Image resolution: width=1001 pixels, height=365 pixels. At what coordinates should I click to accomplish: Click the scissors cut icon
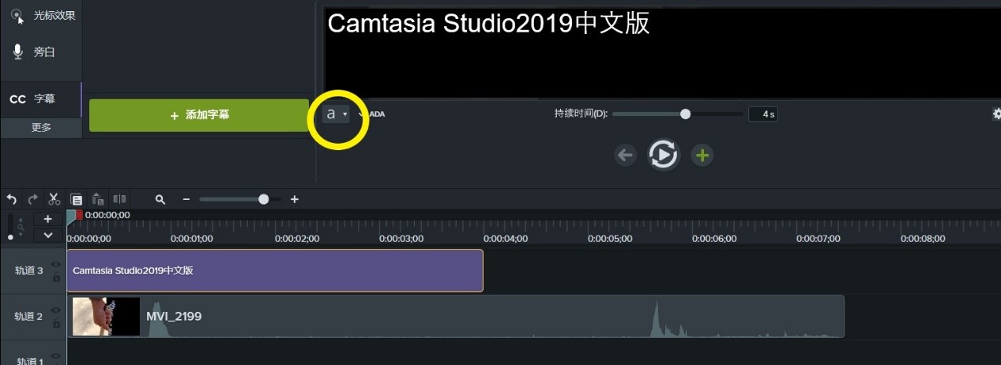[x=55, y=200]
